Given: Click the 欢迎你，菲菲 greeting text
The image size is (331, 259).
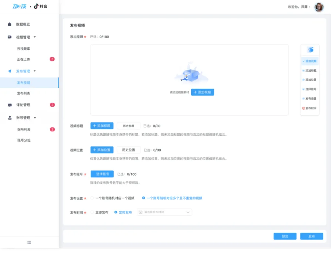Looking at the screenshot, I should [298, 7].
